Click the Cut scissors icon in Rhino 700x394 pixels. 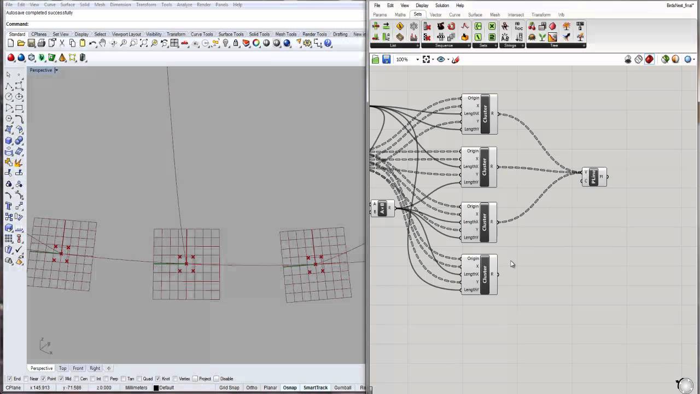pos(62,43)
